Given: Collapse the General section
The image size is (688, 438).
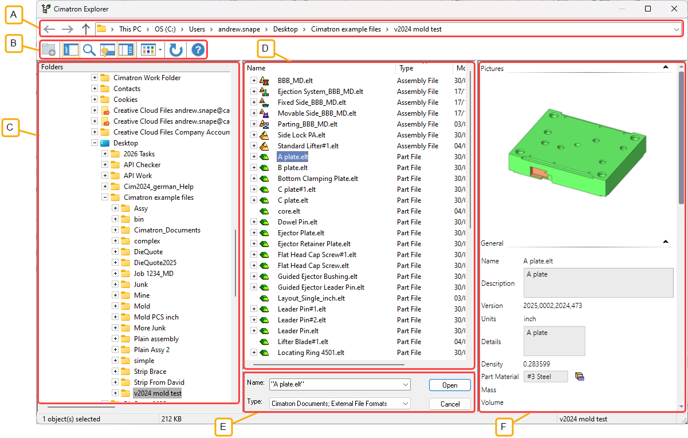Looking at the screenshot, I should pyautogui.click(x=665, y=242).
